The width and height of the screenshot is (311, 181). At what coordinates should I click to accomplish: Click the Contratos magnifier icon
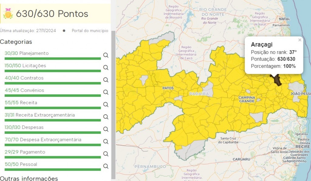tap(106, 80)
